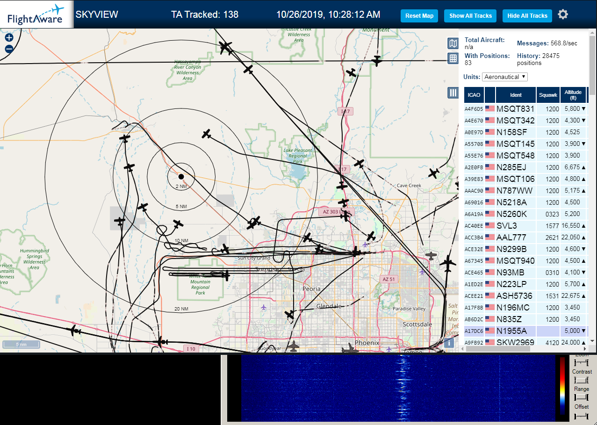
Task: Open the Units dropdown showing Aeronautical
Action: coord(505,77)
